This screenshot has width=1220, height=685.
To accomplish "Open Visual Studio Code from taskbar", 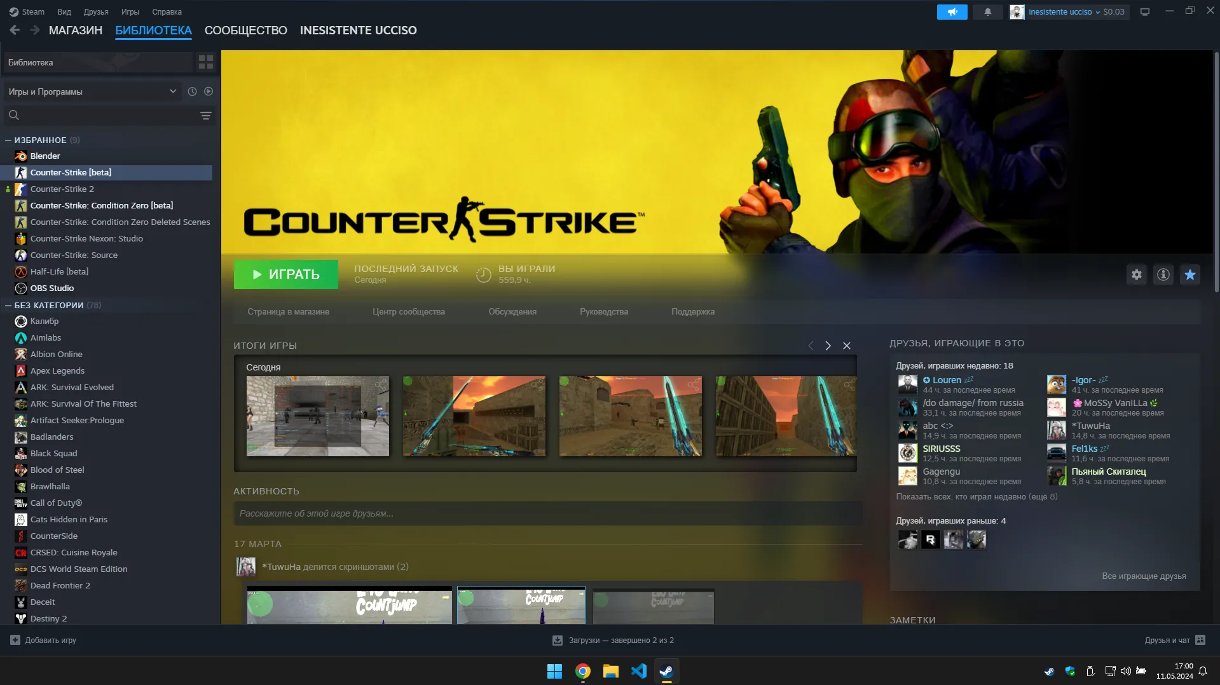I will point(638,671).
